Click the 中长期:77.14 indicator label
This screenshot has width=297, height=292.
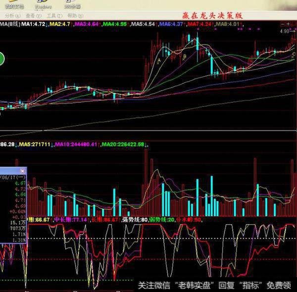tap(70, 220)
